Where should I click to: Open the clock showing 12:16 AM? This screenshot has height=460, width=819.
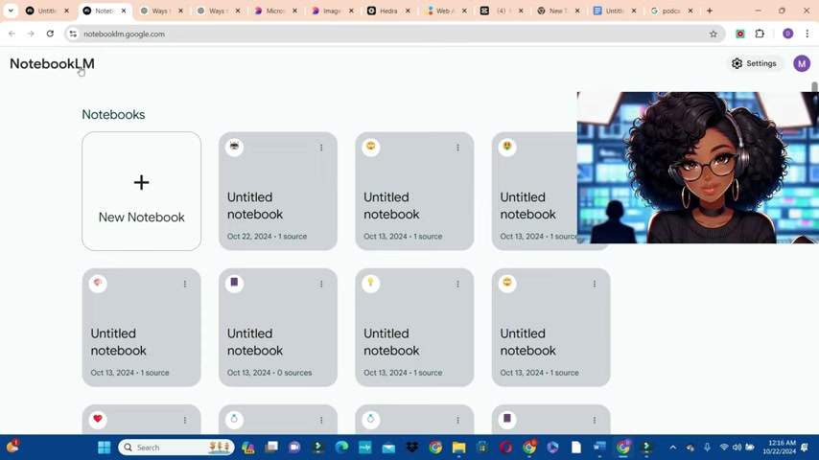pyautogui.click(x=780, y=447)
